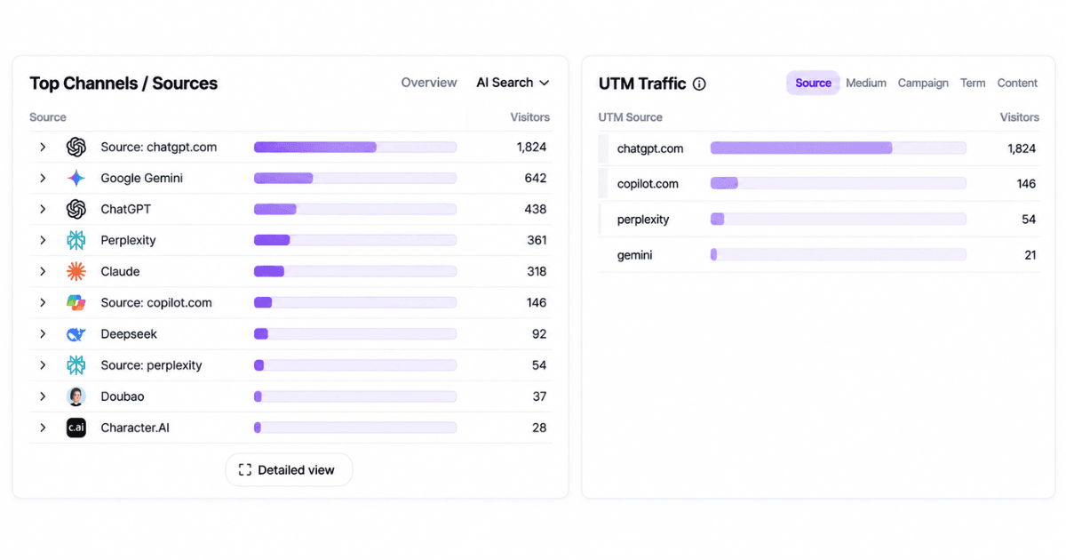Click the chatgpt.com source progress bar

[x=355, y=148]
